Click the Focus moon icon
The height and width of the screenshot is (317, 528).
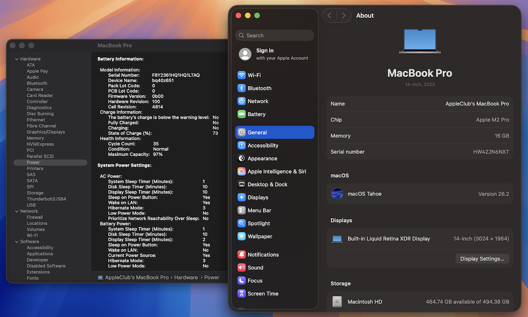[241, 281]
